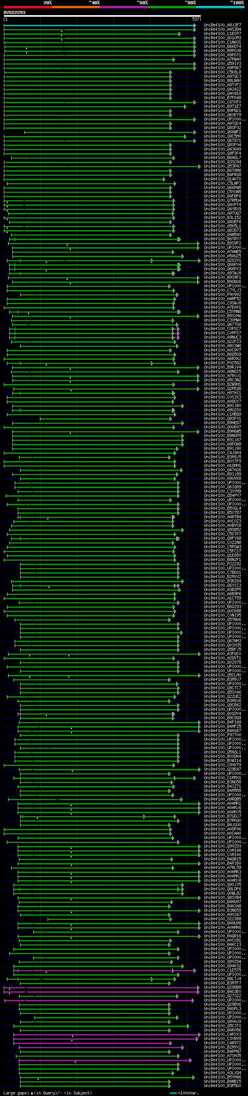This screenshot has height=1096, width=248.
Task: Click the purple alignment bar for C4PXV3
Action: [x=107, y=1034]
